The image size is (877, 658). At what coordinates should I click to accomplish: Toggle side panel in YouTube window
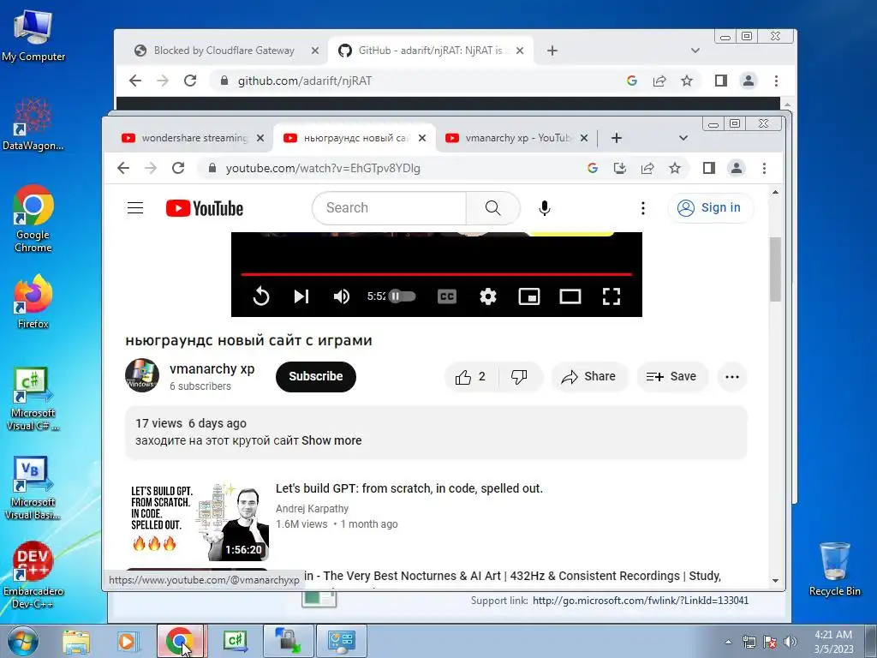click(x=708, y=168)
